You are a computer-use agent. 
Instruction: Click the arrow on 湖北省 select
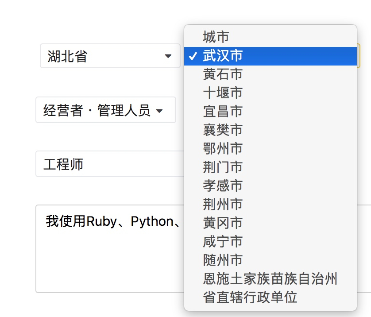[x=168, y=56]
